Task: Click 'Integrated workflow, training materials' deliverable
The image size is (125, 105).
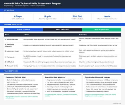Action: tap(96, 62)
